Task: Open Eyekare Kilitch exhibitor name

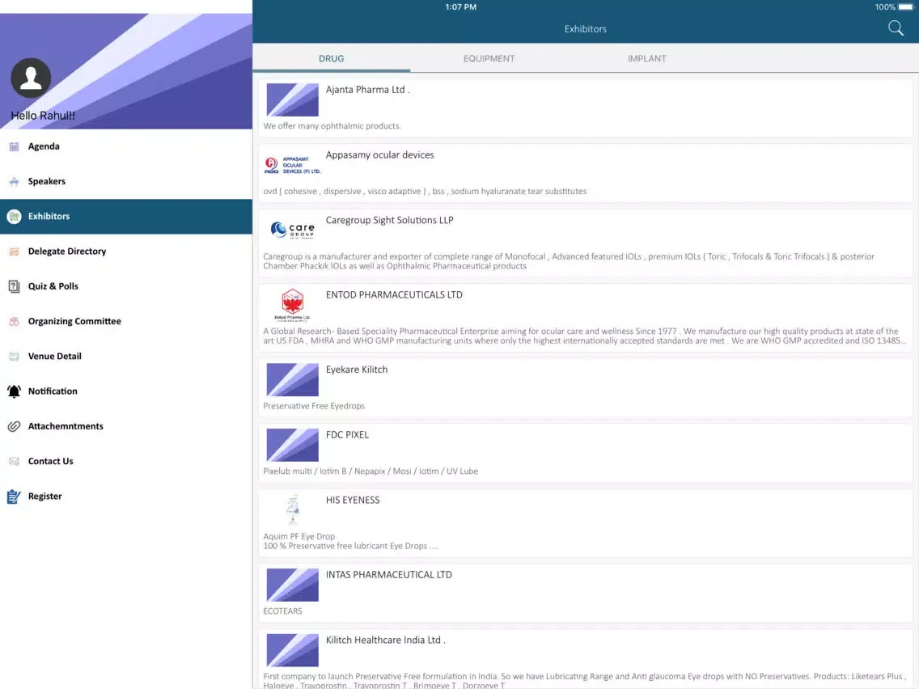Action: coord(356,370)
